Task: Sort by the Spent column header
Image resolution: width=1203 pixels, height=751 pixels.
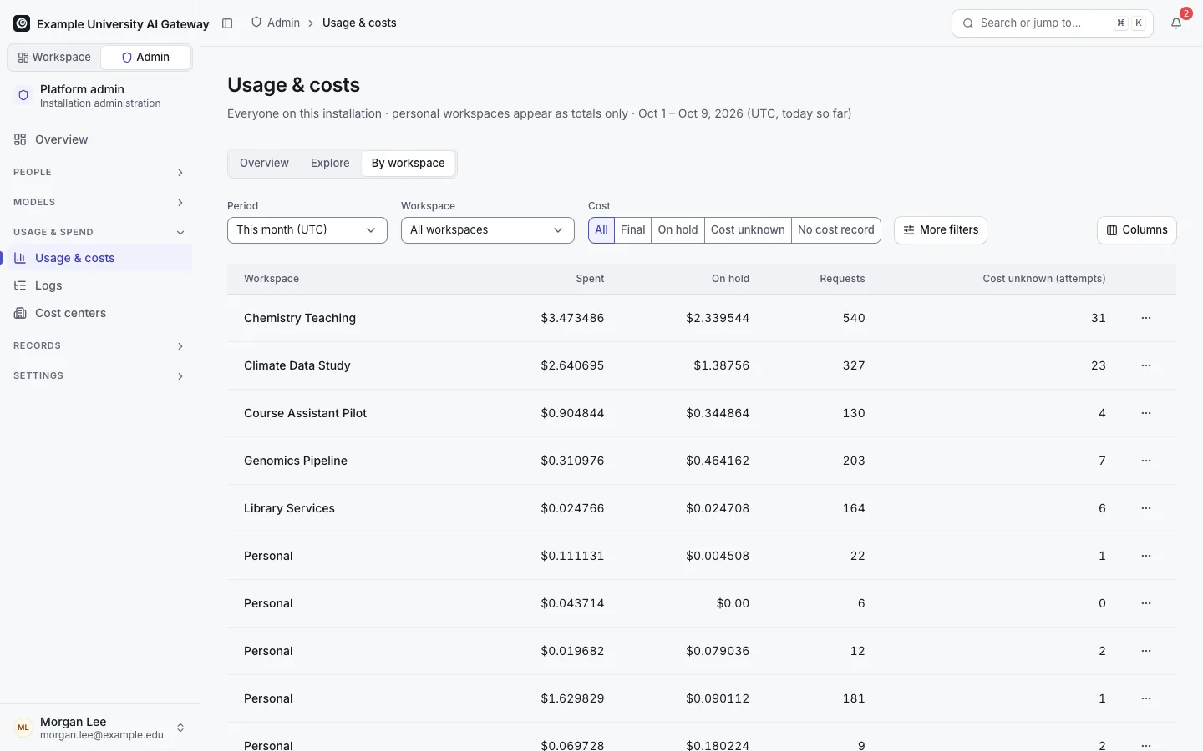Action: coord(590,279)
